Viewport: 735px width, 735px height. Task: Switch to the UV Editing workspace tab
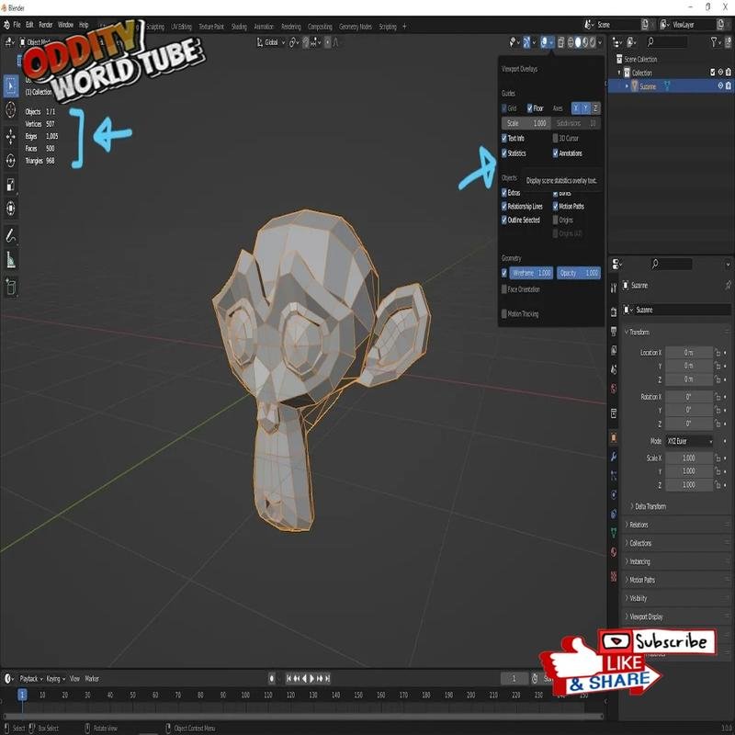[181, 27]
